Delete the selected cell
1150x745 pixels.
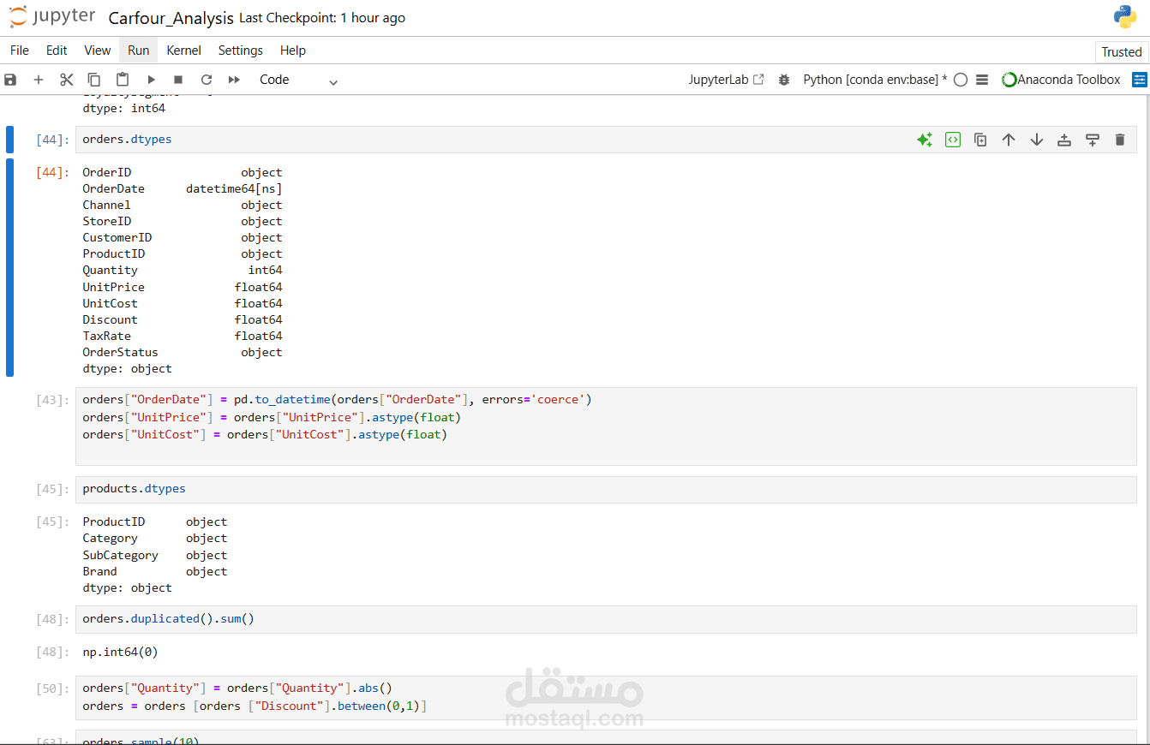pyautogui.click(x=1118, y=139)
